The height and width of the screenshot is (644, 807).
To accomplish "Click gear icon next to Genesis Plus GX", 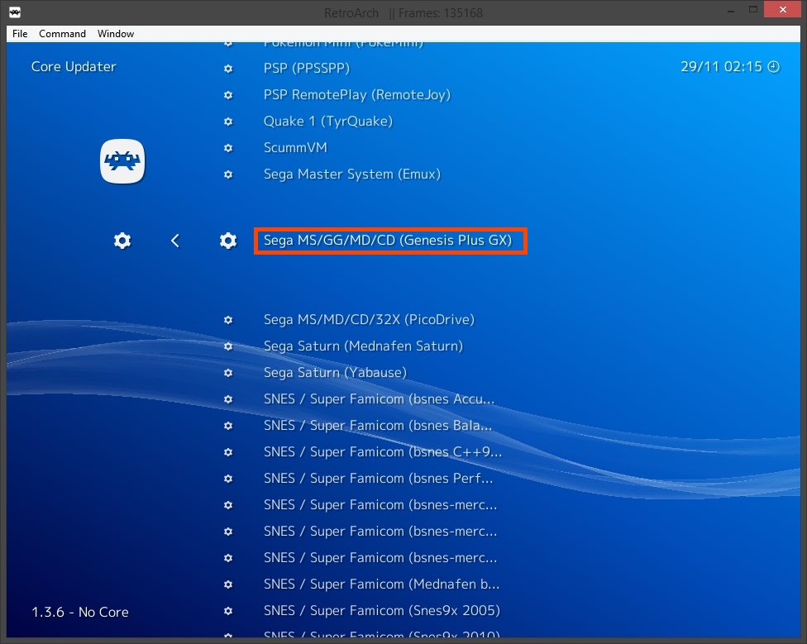I will (228, 241).
